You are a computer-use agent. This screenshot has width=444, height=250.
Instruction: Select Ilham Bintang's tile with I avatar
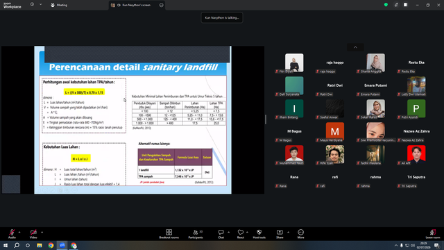coord(294,108)
